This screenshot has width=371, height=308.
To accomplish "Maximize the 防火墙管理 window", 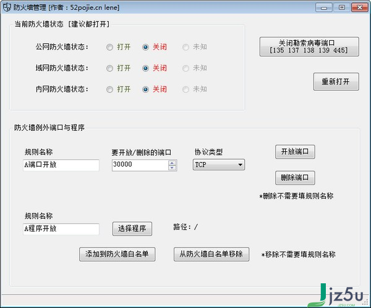I will (x=342, y=7).
